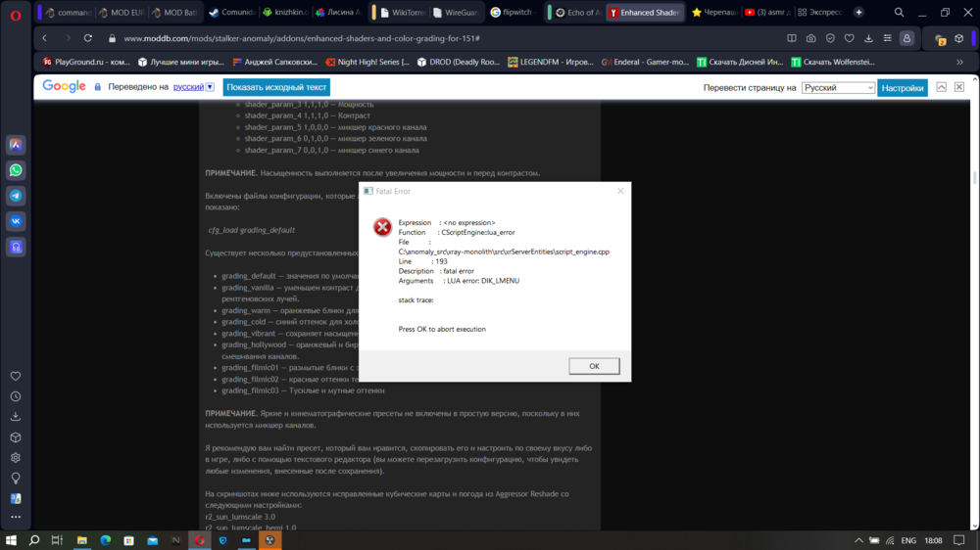980x550 pixels.
Task: Search open tabs with magnifier icon
Action: pos(899,12)
